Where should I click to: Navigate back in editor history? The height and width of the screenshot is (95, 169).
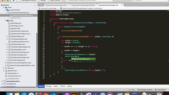click(39, 5)
